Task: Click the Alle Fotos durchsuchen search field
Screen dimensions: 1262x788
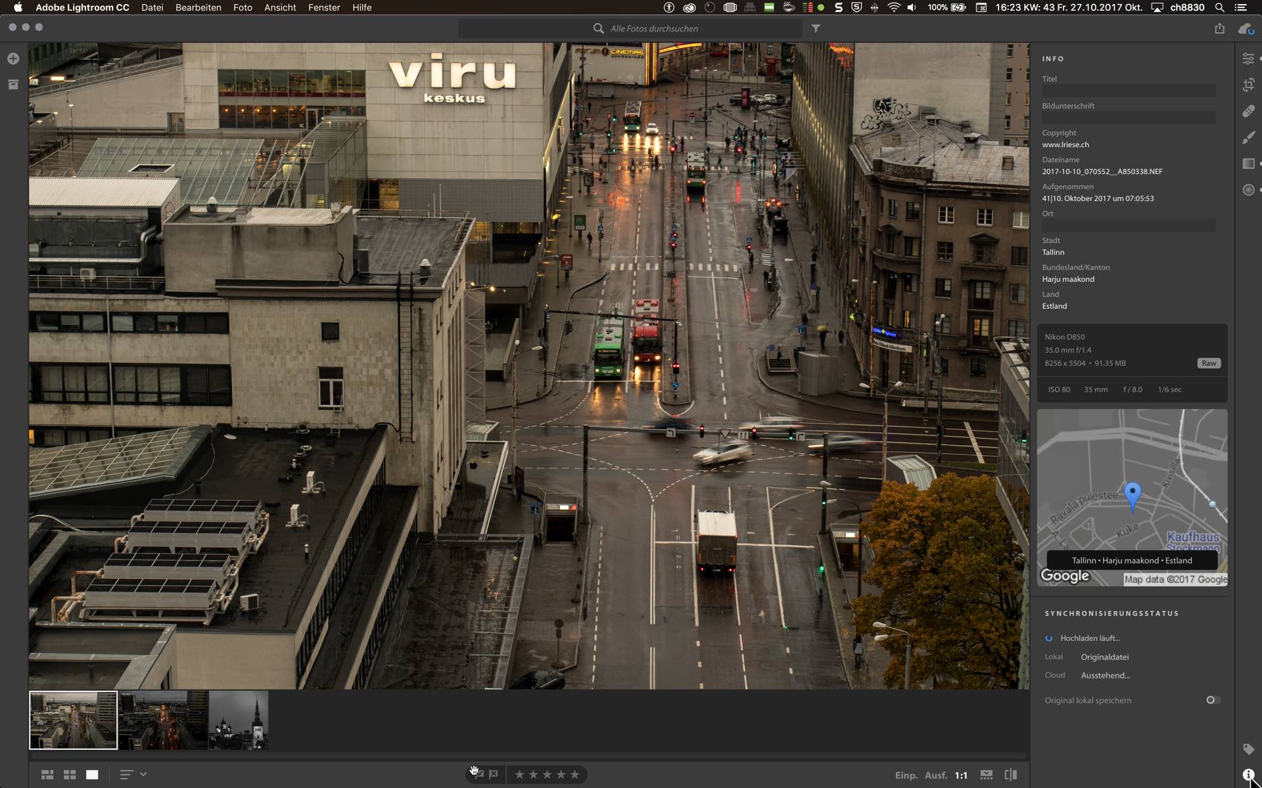Action: coord(630,28)
